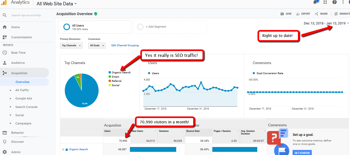
Task: Click the Google Analytics logo
Action: coord(4,2)
